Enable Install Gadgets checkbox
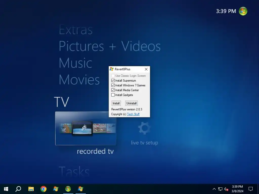 pyautogui.click(x=113, y=95)
